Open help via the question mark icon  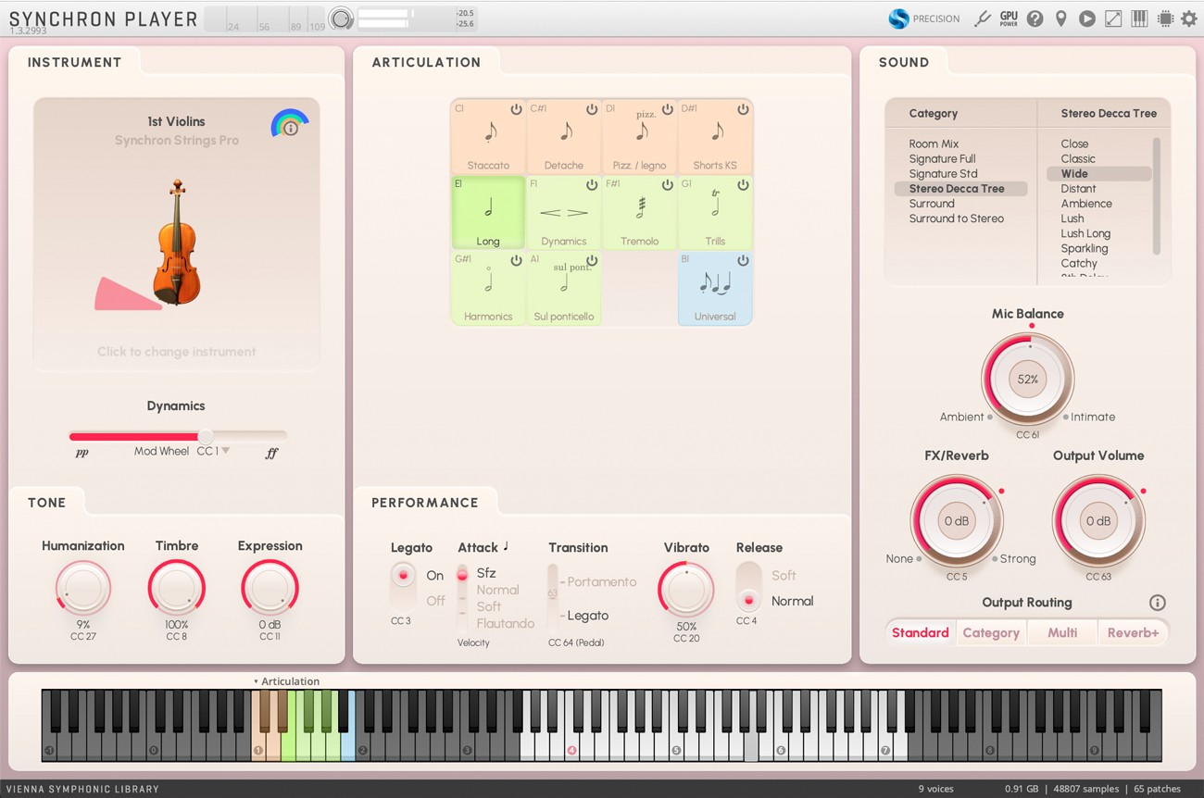[x=1035, y=18]
